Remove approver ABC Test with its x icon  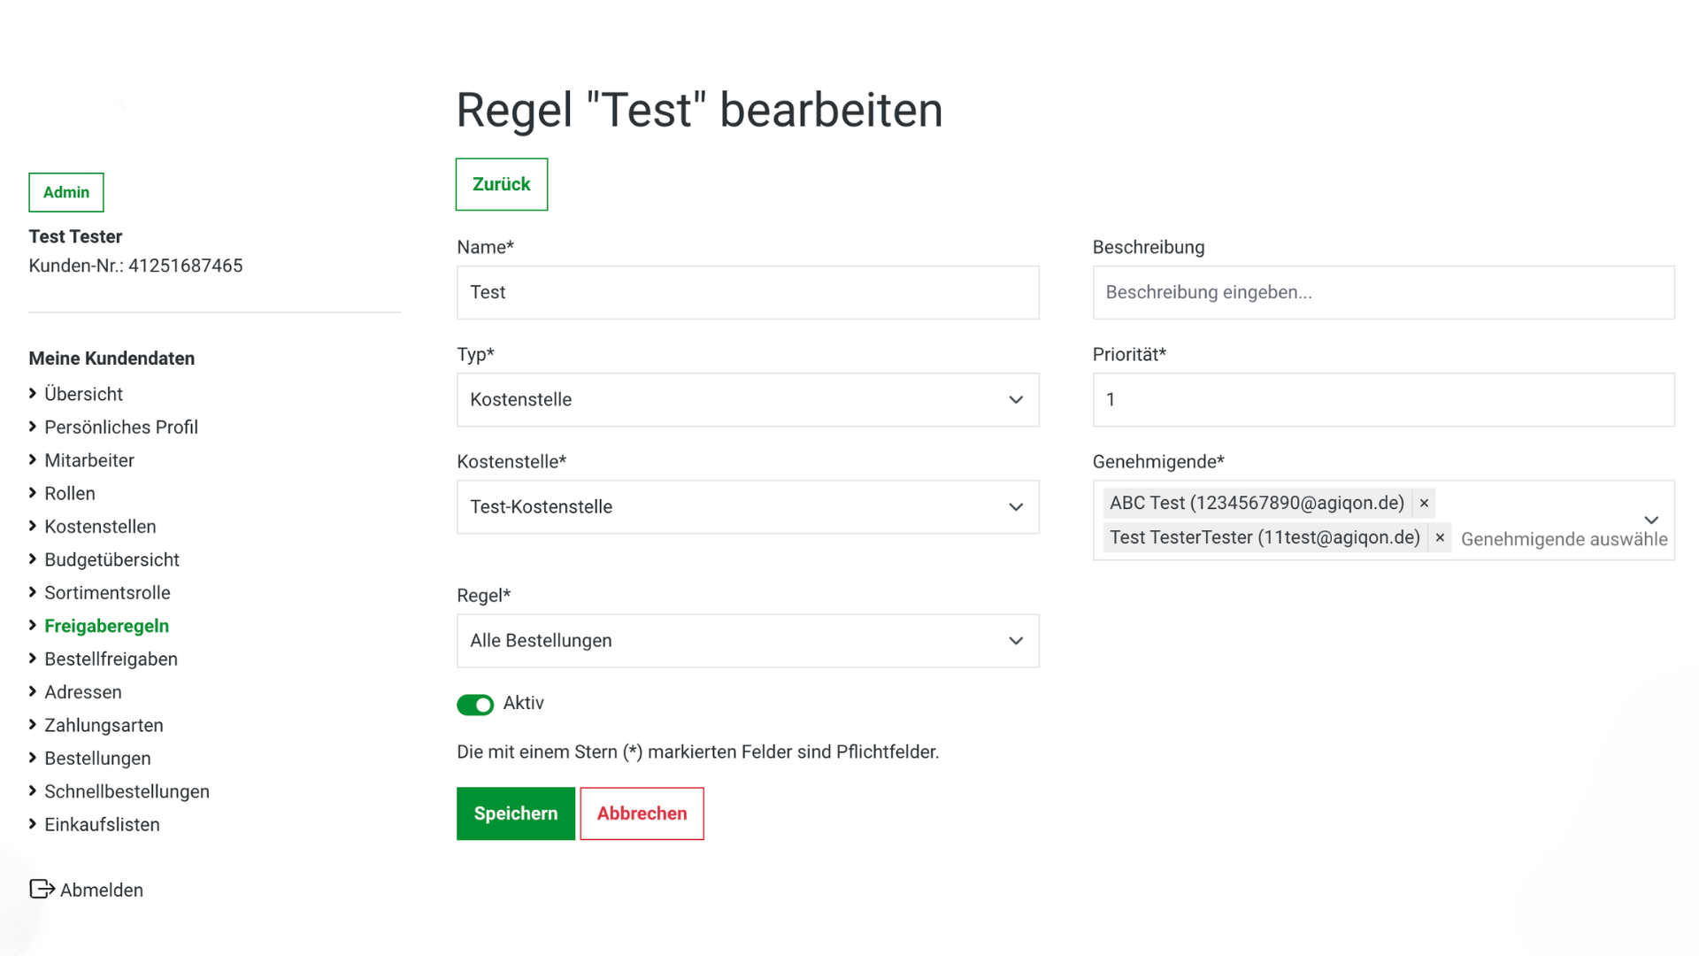click(1424, 503)
